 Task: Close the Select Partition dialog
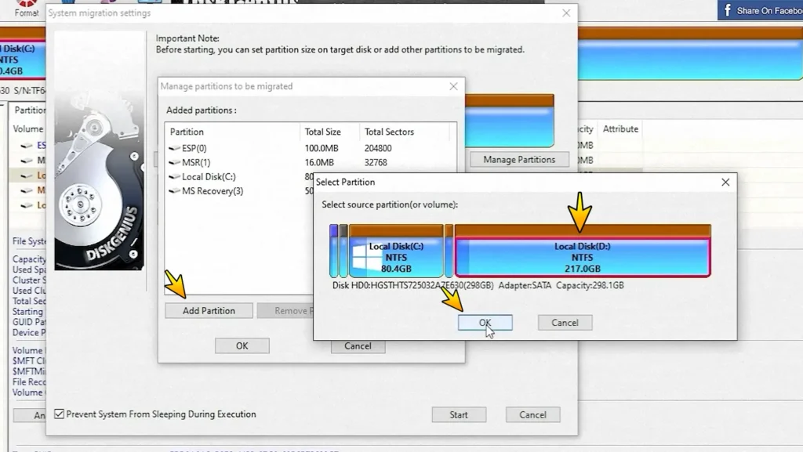click(x=725, y=182)
